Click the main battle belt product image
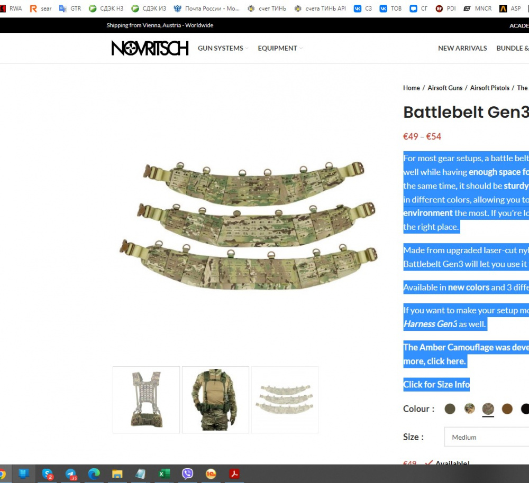Viewport: 529px width, 483px height. click(248, 225)
